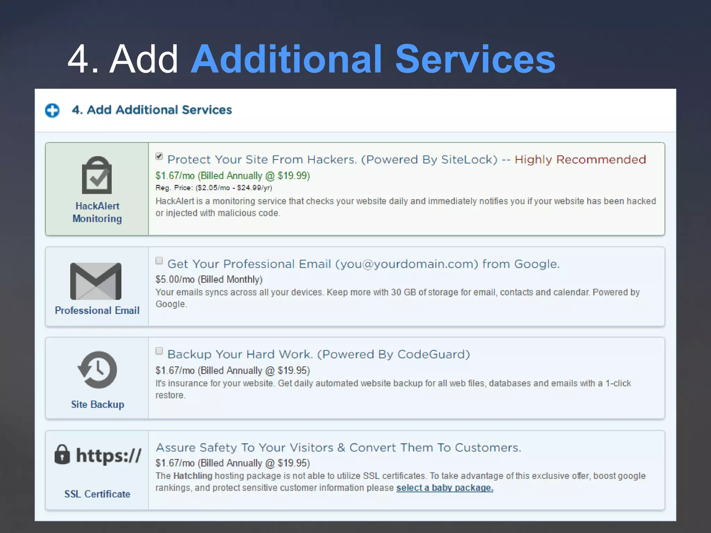Viewport: 711px width, 533px height.
Task: Click 'Assure Safety To Your Visitors' heading
Action: tap(338, 448)
